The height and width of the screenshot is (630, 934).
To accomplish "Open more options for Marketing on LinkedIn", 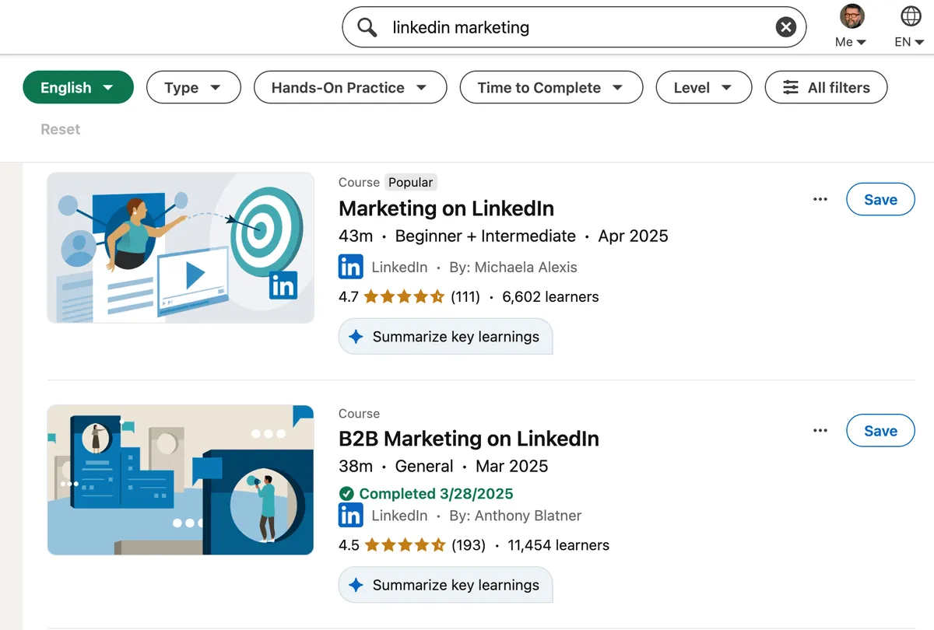I will pos(820,199).
